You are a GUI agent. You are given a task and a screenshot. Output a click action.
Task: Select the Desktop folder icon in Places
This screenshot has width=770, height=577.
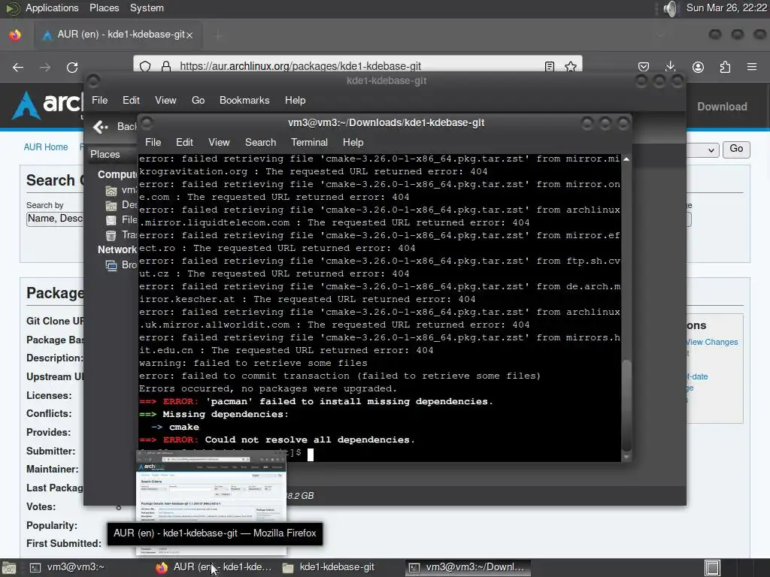point(111,206)
